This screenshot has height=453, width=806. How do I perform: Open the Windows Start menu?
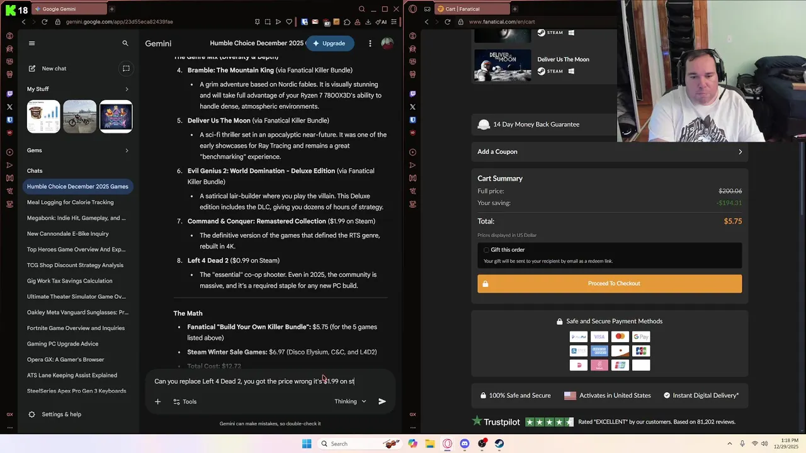click(307, 444)
